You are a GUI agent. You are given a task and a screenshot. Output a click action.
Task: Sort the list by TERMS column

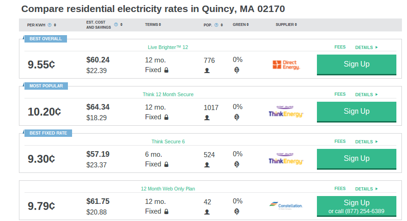click(153, 25)
